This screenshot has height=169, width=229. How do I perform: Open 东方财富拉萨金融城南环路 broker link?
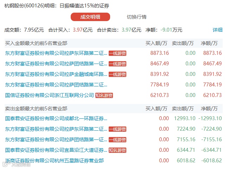tap(56, 74)
